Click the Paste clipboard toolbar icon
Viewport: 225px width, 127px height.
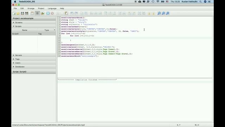point(66,13)
